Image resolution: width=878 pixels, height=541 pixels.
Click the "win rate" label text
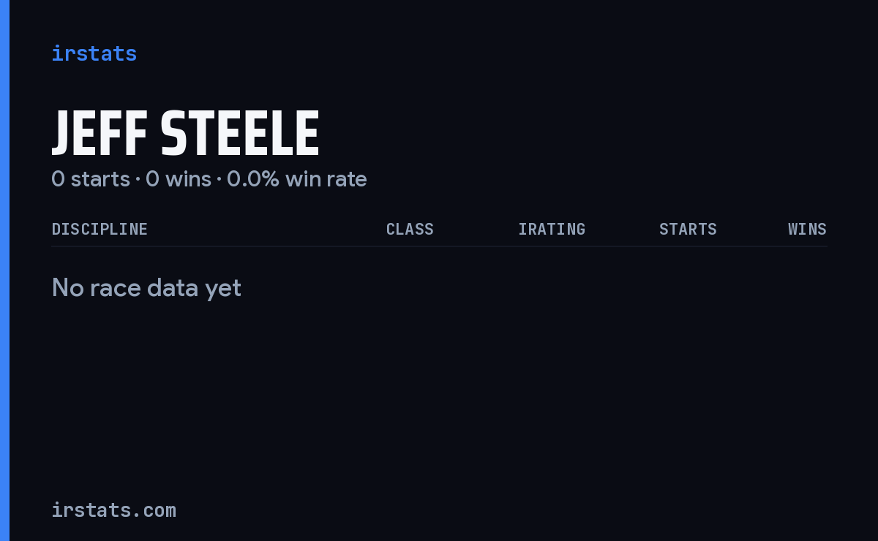[x=326, y=179]
